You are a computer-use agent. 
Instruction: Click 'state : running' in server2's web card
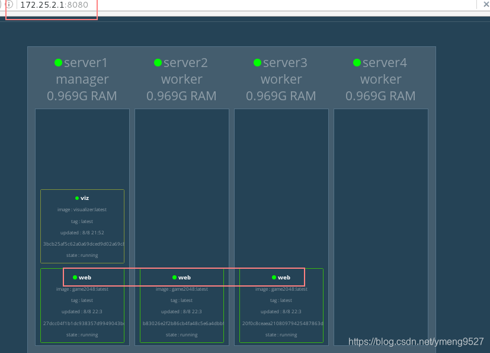pos(181,335)
